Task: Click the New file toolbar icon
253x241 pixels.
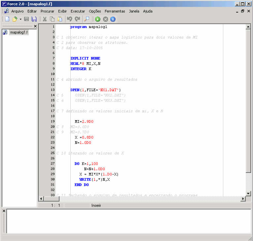Action: tap(7, 19)
